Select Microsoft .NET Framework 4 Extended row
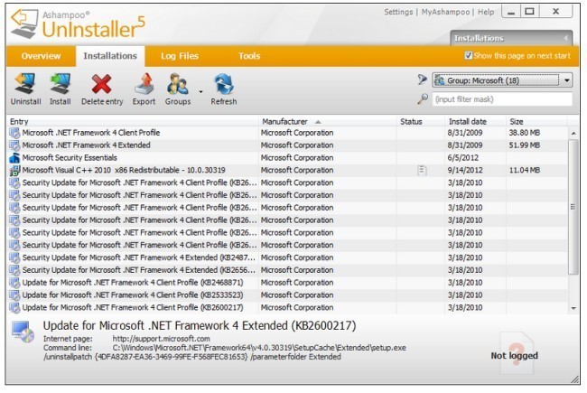 pyautogui.click(x=287, y=145)
